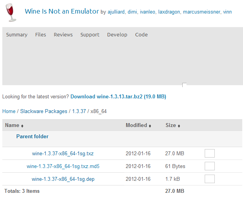Select the 61 Bytes size value
Image resolution: width=243 pixels, height=199 pixels.
[175, 166]
